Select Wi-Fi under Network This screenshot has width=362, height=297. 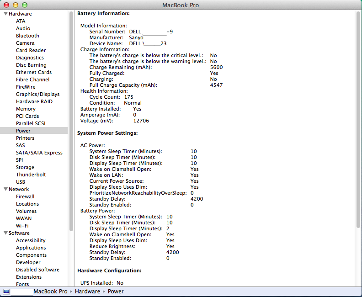coord(22,226)
